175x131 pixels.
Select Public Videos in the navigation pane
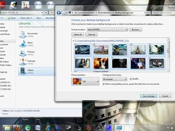(x=6, y=65)
